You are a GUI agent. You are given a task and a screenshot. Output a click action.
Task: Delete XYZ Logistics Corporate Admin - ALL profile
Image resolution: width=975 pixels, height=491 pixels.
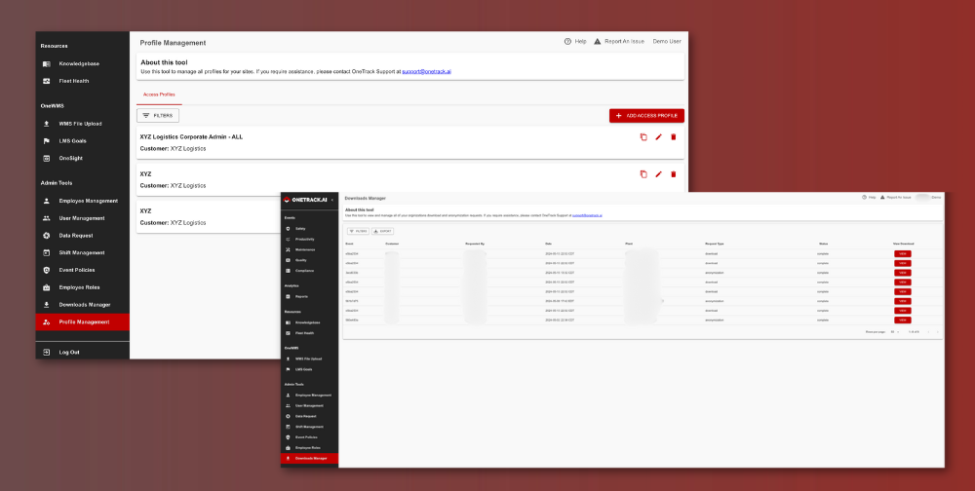click(674, 136)
